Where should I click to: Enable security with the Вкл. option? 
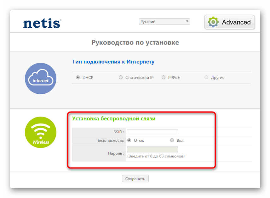(172, 140)
